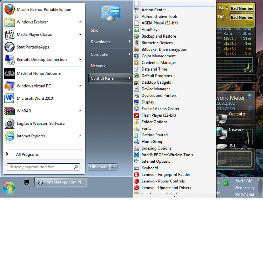Open the Network menu item
The width and height of the screenshot is (263, 253).
coord(110,66)
